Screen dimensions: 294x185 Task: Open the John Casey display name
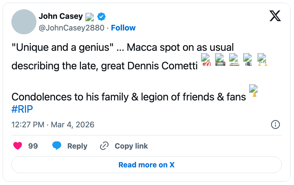tap(61, 16)
